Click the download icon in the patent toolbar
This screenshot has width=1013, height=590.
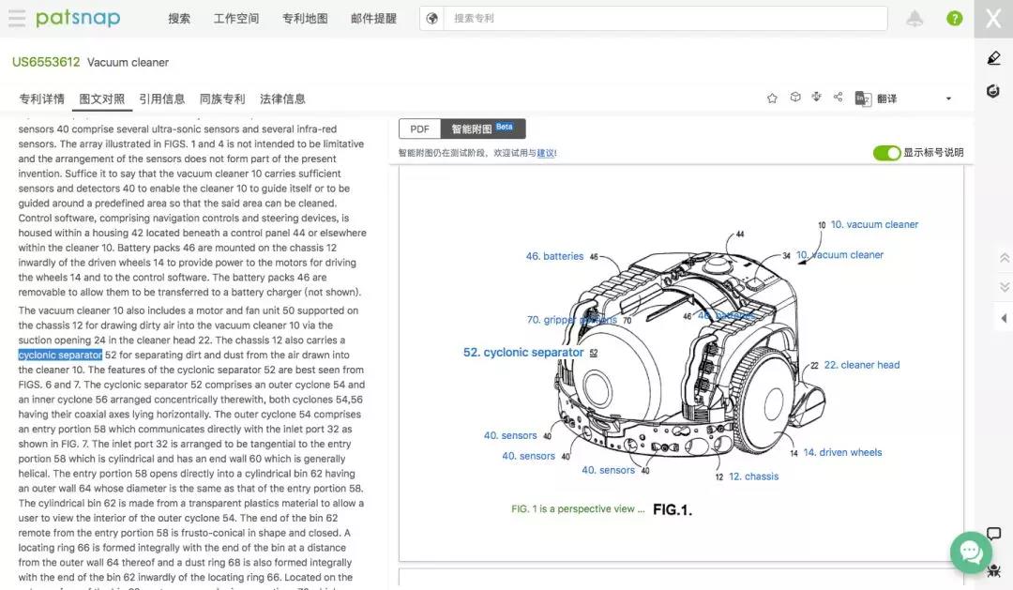pos(816,98)
